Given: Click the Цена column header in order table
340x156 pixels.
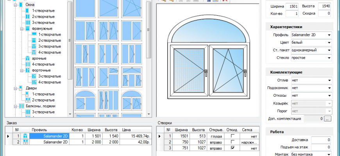Looking at the screenshot, I should click(x=126, y=130).
